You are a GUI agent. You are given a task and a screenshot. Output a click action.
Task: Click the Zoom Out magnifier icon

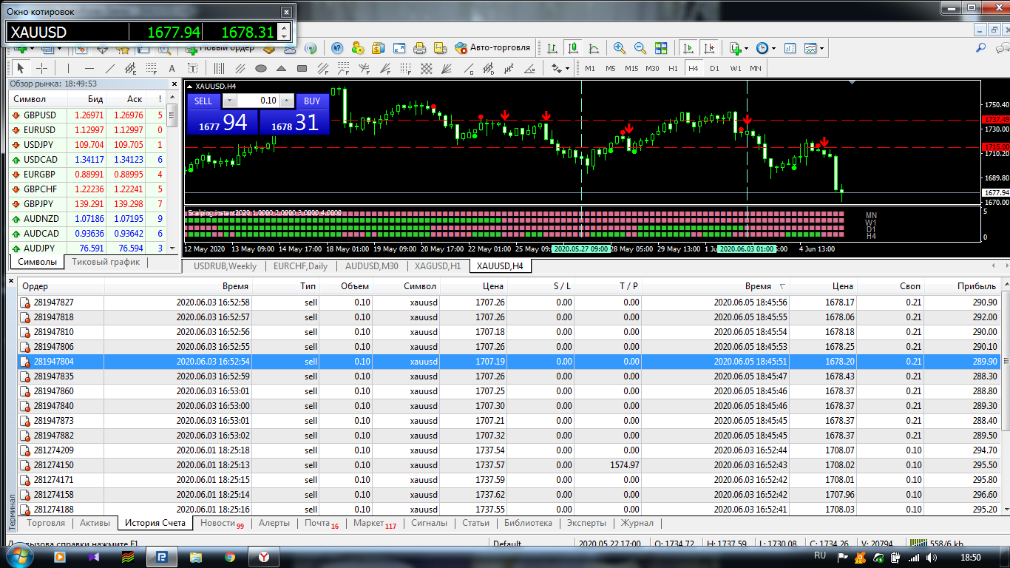click(640, 48)
